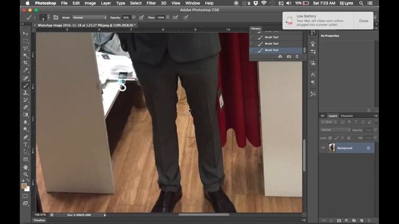
Task: Toggle pressure for size
Action: [x=186, y=17]
